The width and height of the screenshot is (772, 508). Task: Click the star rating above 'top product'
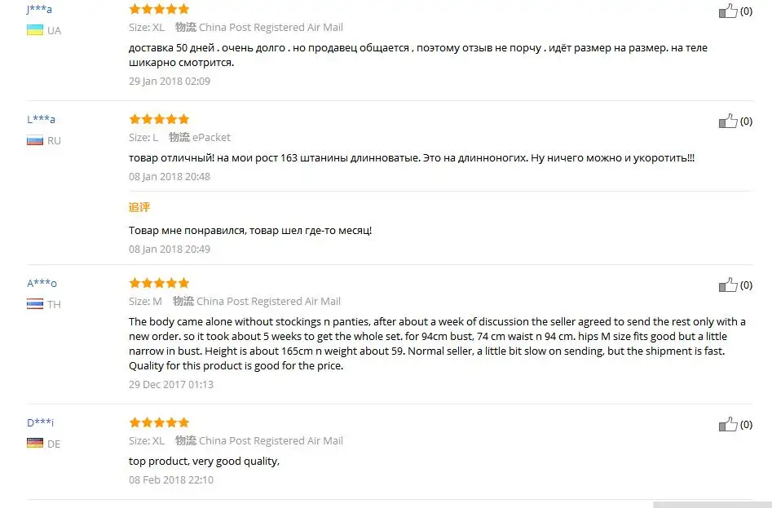[159, 422]
